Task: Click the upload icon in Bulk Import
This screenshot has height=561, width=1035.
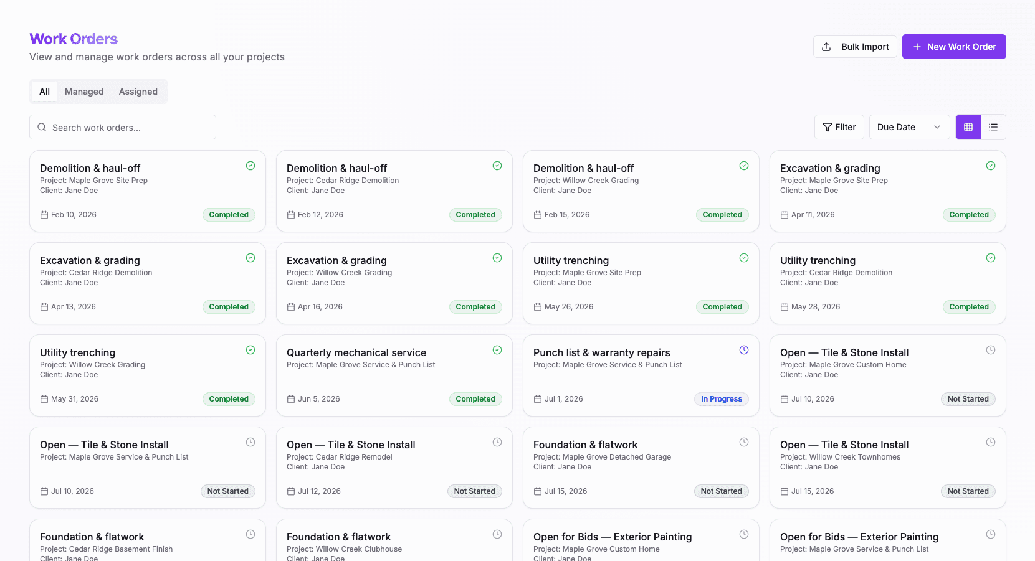Action: [x=826, y=47]
